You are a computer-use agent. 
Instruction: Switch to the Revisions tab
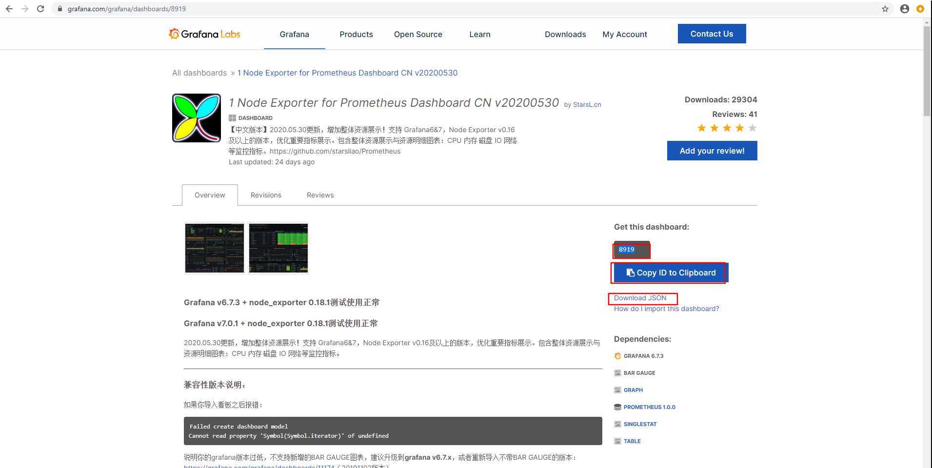(266, 195)
